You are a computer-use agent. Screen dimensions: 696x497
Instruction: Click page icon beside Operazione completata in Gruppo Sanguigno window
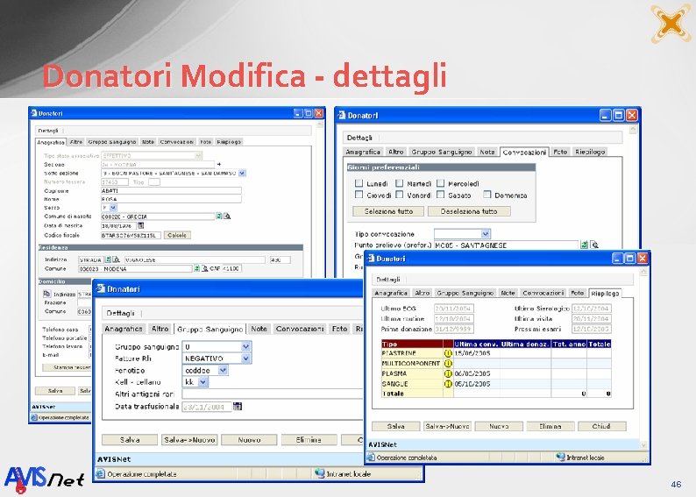tap(100, 473)
